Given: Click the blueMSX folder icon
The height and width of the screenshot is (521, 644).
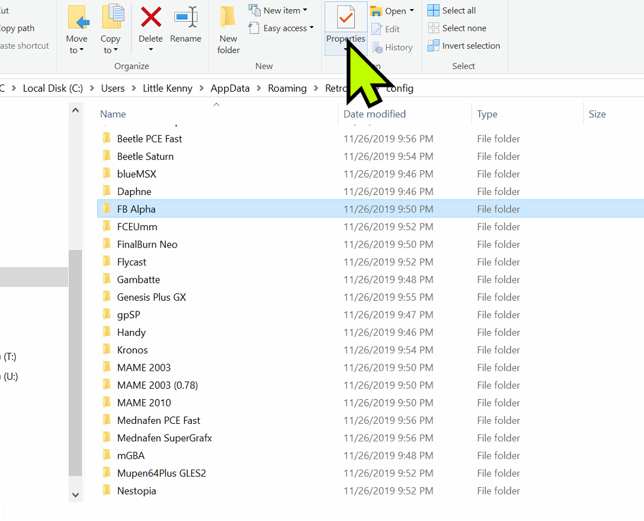Looking at the screenshot, I should 106,174.
